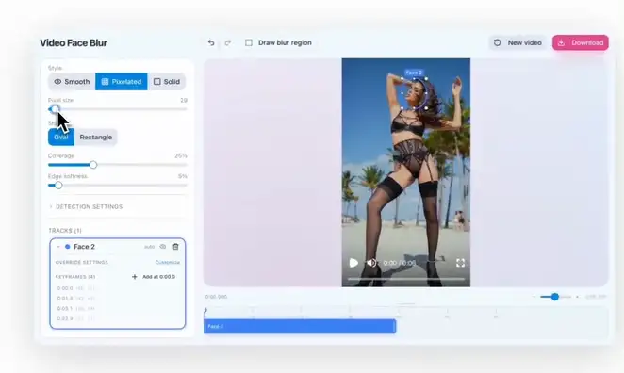This screenshot has height=373, width=624.
Task: Click the timeline playhead marker at start
Action: (x=205, y=310)
